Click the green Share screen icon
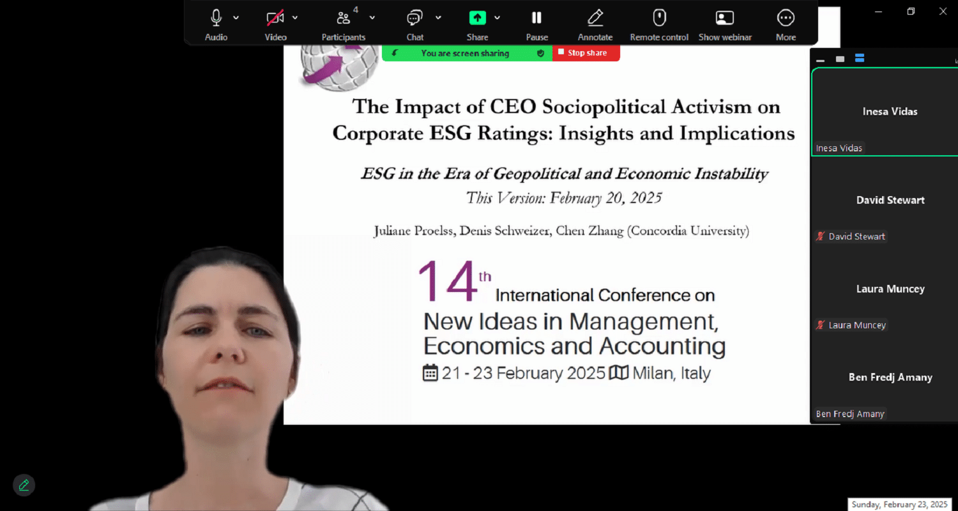 477,19
